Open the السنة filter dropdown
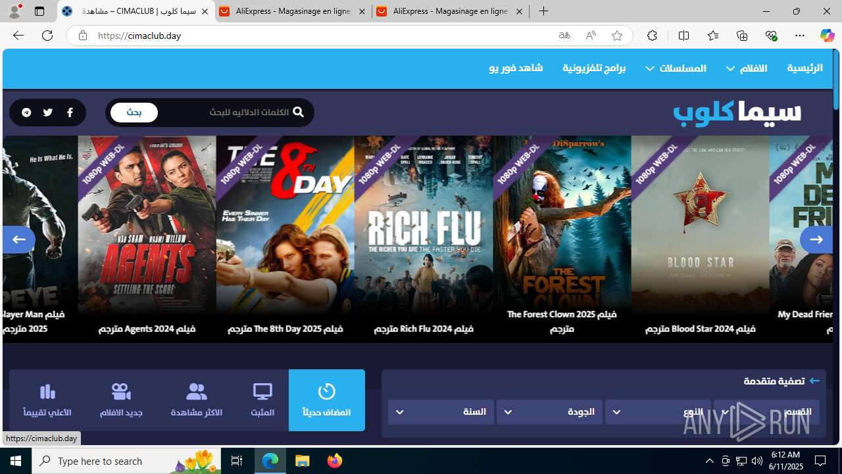This screenshot has height=474, width=842. [x=441, y=412]
